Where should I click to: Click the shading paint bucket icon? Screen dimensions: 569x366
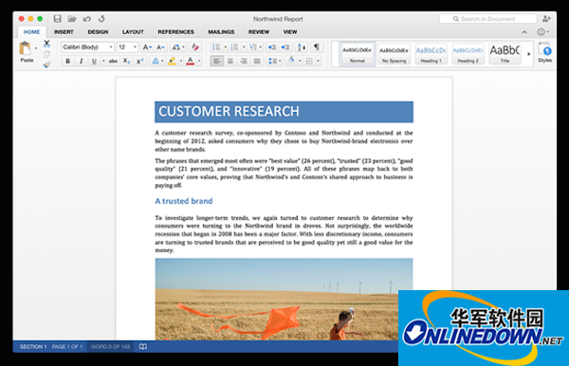291,61
